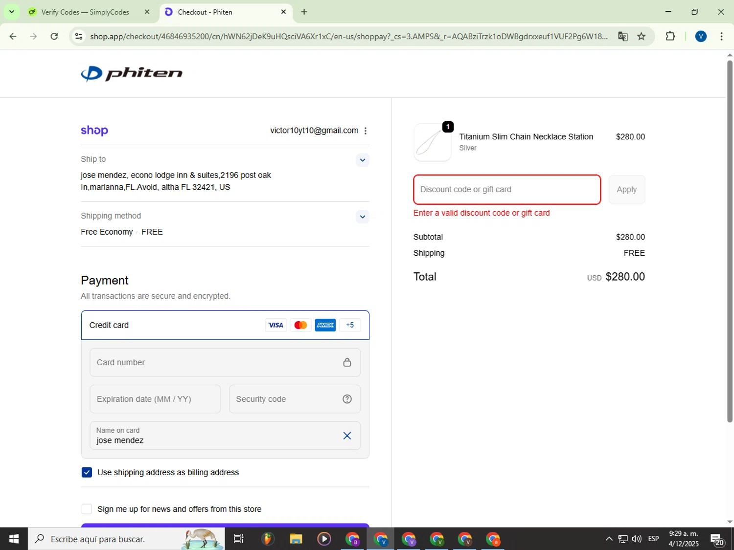The image size is (734, 550).
Task: Click the victor10yt10@gmail.com email text
Action: 314,131
